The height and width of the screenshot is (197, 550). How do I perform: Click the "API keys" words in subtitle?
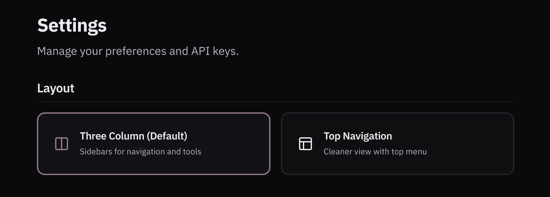point(215,51)
